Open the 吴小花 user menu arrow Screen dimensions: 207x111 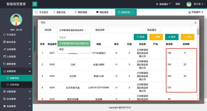(202, 4)
